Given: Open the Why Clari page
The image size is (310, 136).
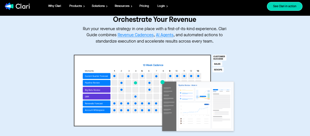Looking at the screenshot, I should coord(54,6).
